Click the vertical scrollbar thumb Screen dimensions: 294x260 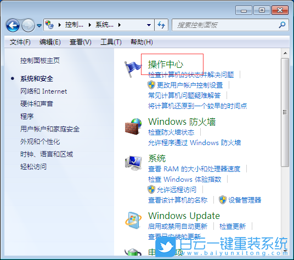[285, 112]
